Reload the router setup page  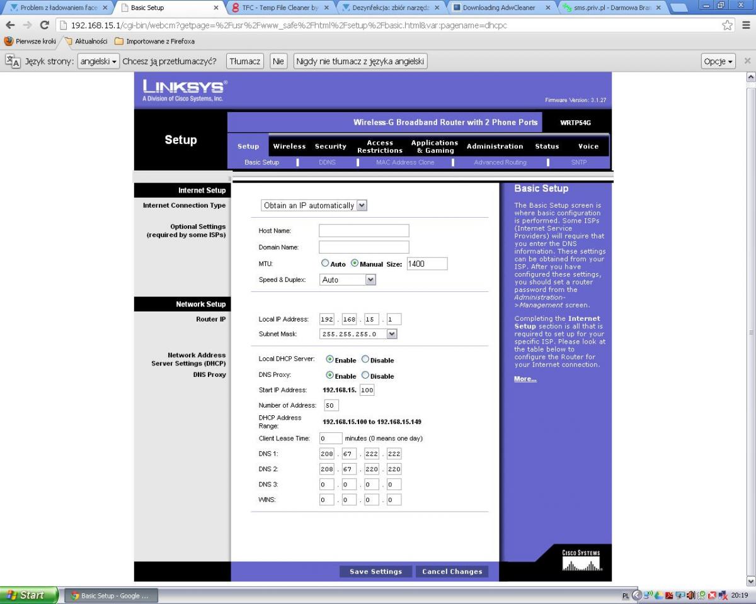pos(45,25)
